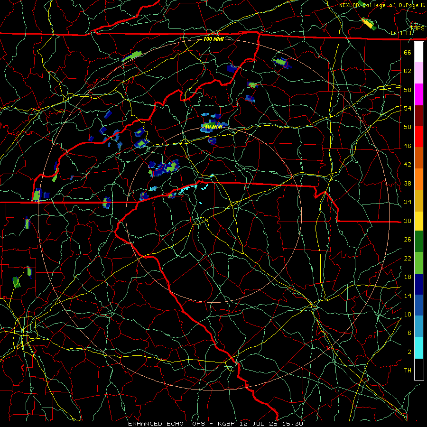Pick the light green legend swatch
Image resolution: width=427 pixels, height=427 pixels.
click(419, 263)
